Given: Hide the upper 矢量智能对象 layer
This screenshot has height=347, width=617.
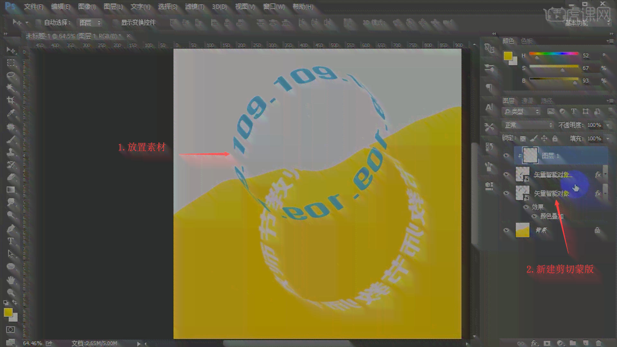Looking at the screenshot, I should coord(506,174).
